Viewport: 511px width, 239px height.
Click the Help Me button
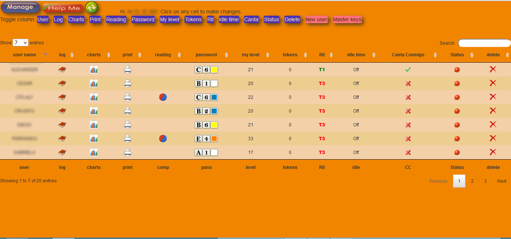click(63, 8)
